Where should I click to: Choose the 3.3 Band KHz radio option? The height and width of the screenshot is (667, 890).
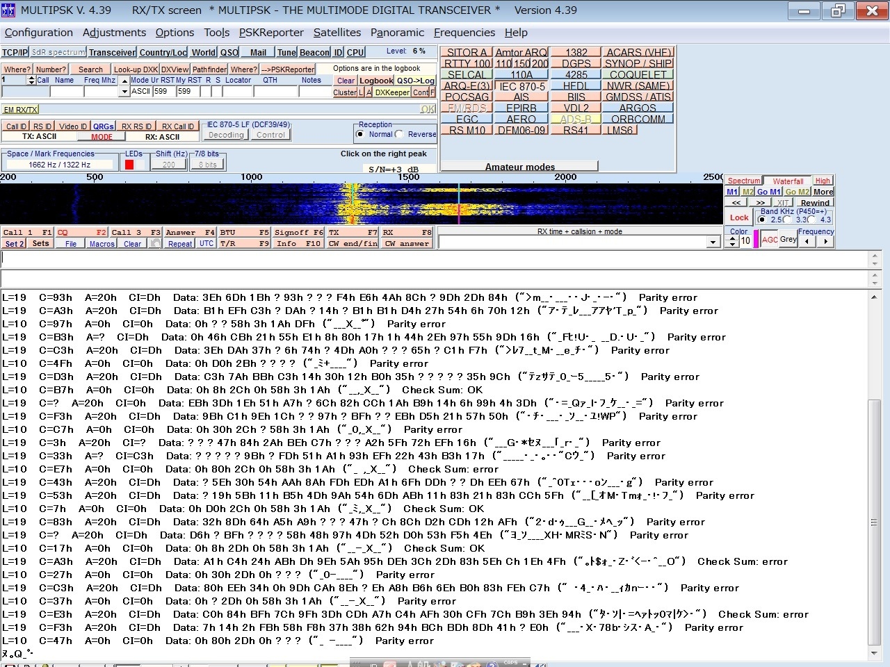788,220
